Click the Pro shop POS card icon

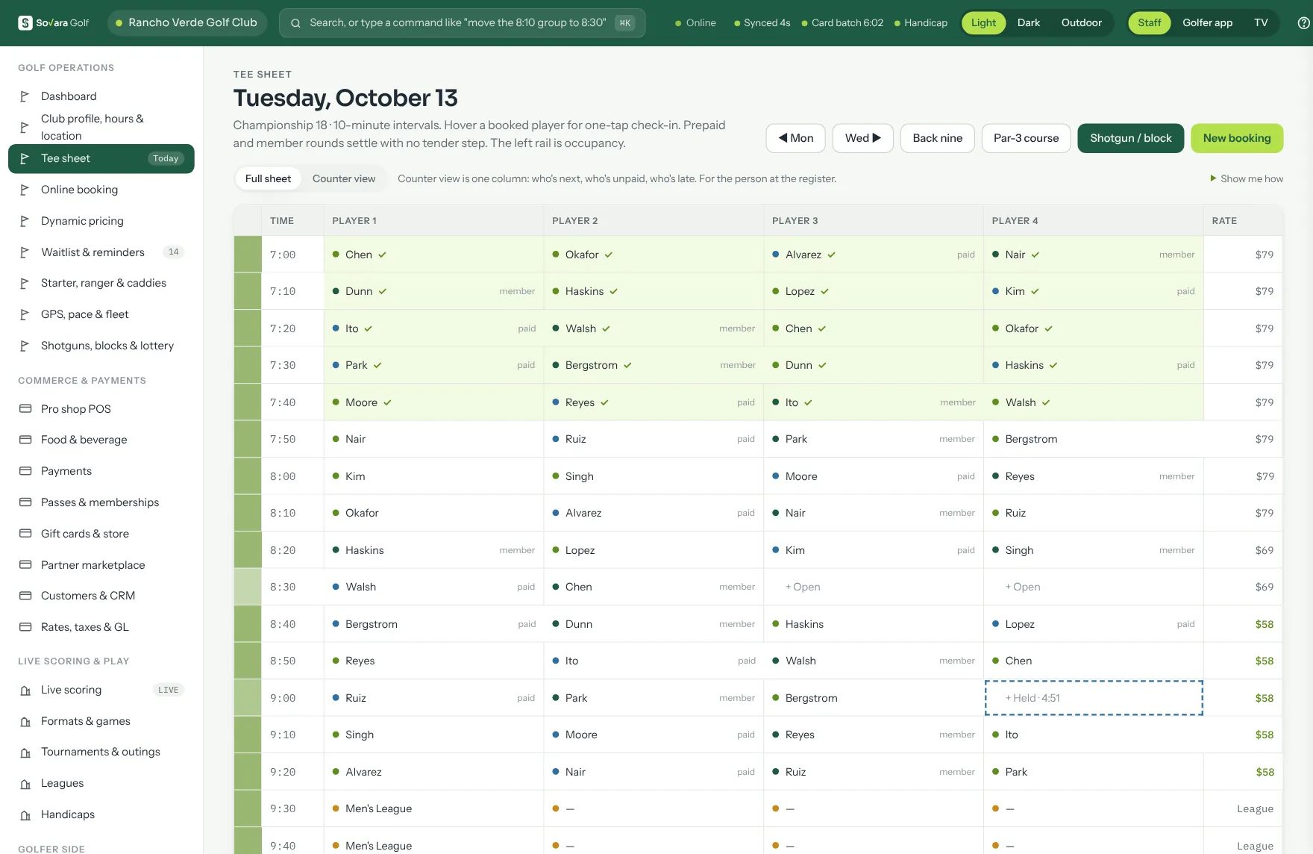25,409
